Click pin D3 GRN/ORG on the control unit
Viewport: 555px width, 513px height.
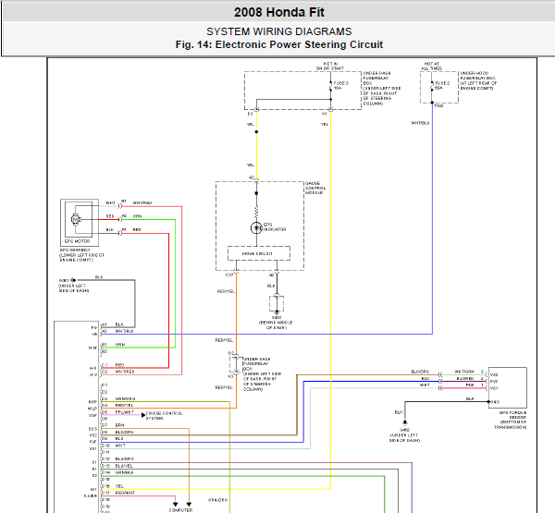coord(118,398)
